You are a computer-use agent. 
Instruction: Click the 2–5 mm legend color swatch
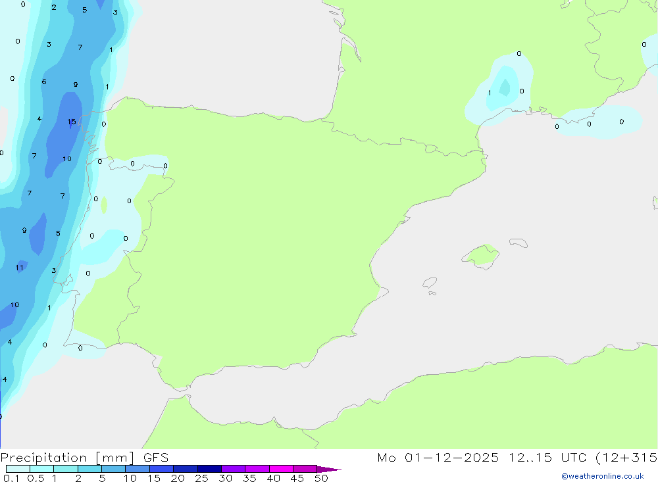click(89, 469)
